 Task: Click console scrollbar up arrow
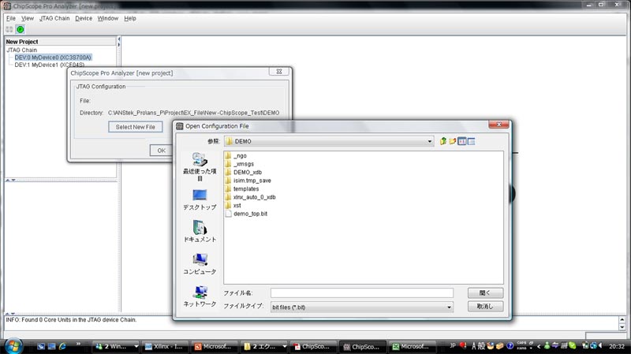[622, 320]
